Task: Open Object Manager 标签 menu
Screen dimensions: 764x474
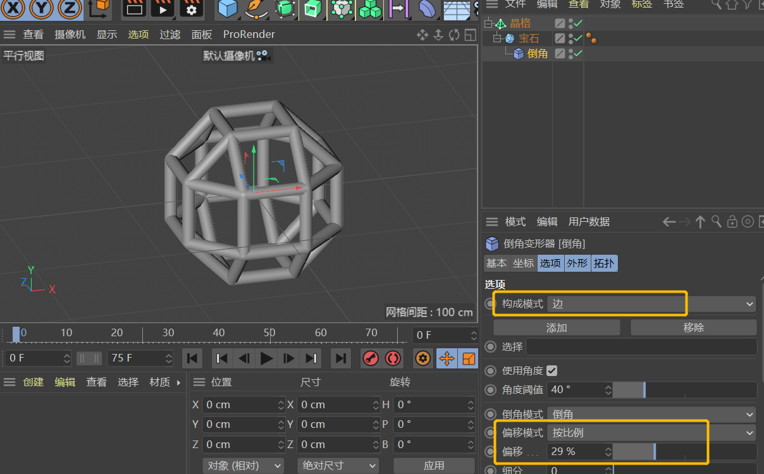Action: click(x=642, y=4)
